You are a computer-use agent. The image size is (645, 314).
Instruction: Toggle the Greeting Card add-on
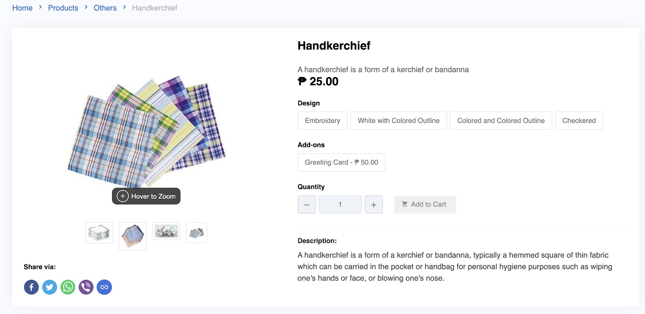tap(341, 162)
